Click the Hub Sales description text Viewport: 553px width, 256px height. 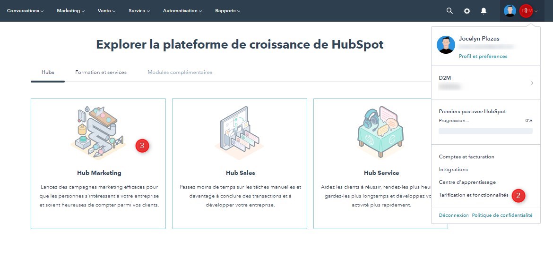[x=240, y=196]
